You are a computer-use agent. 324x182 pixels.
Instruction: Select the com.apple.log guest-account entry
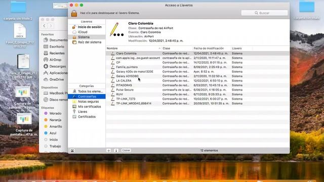[197, 58]
